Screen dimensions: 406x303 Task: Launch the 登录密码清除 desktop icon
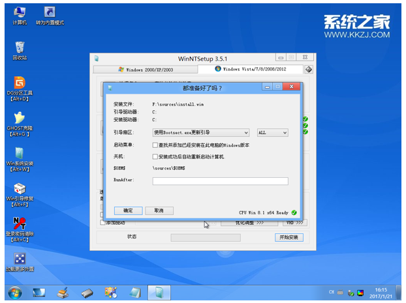click(20, 230)
